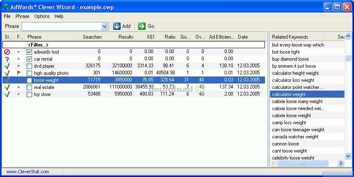Click the question mark status icon for car rental
This screenshot has width=354, height=177.
coord(7,59)
